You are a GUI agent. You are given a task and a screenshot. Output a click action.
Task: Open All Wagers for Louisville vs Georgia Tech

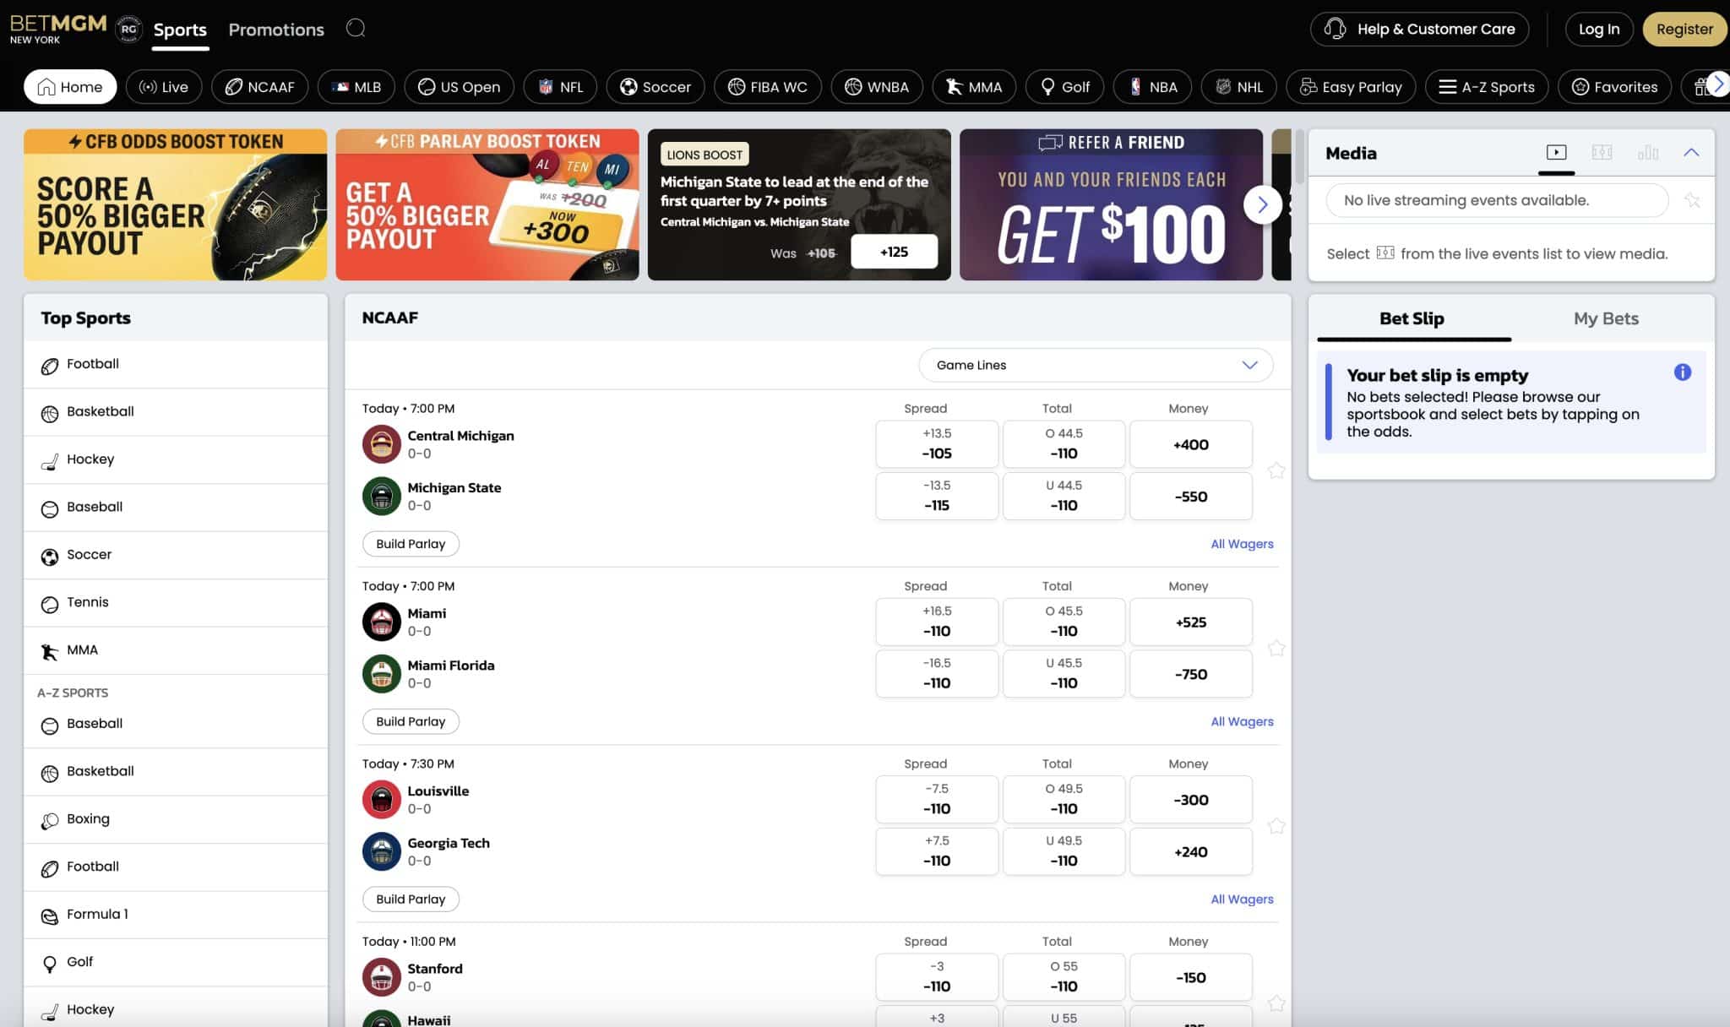pos(1242,899)
